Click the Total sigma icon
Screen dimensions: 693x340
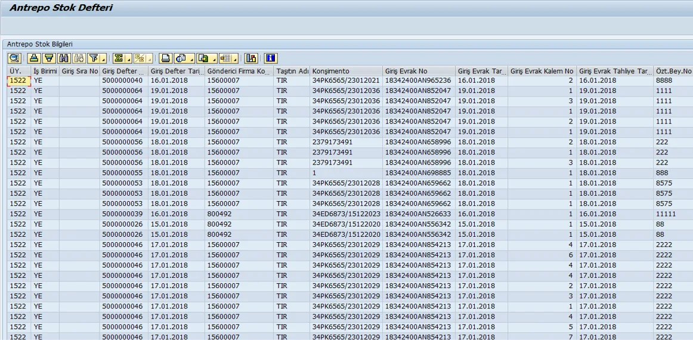119,58
